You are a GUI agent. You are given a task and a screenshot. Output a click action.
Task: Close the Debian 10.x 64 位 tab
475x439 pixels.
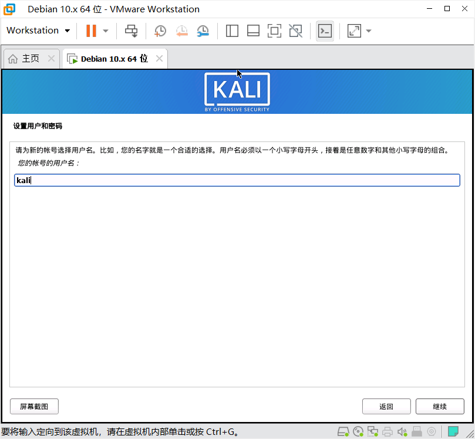pos(159,59)
